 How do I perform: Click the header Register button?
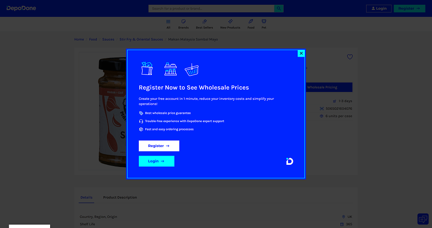pyautogui.click(x=409, y=8)
